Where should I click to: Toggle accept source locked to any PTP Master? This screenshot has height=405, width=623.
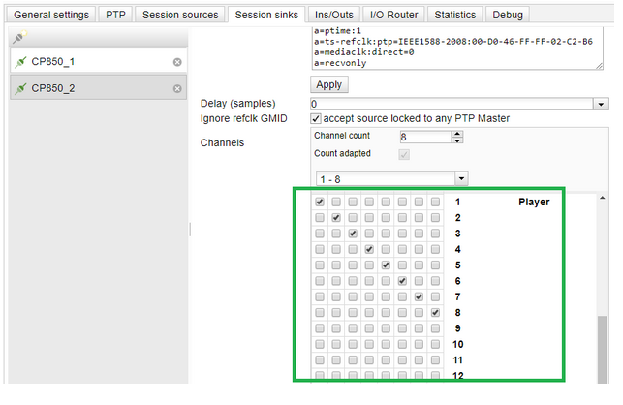coord(316,118)
